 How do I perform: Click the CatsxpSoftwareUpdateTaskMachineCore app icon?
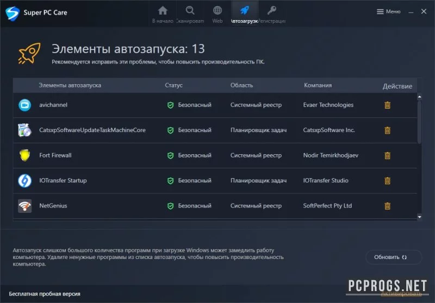coord(24,130)
